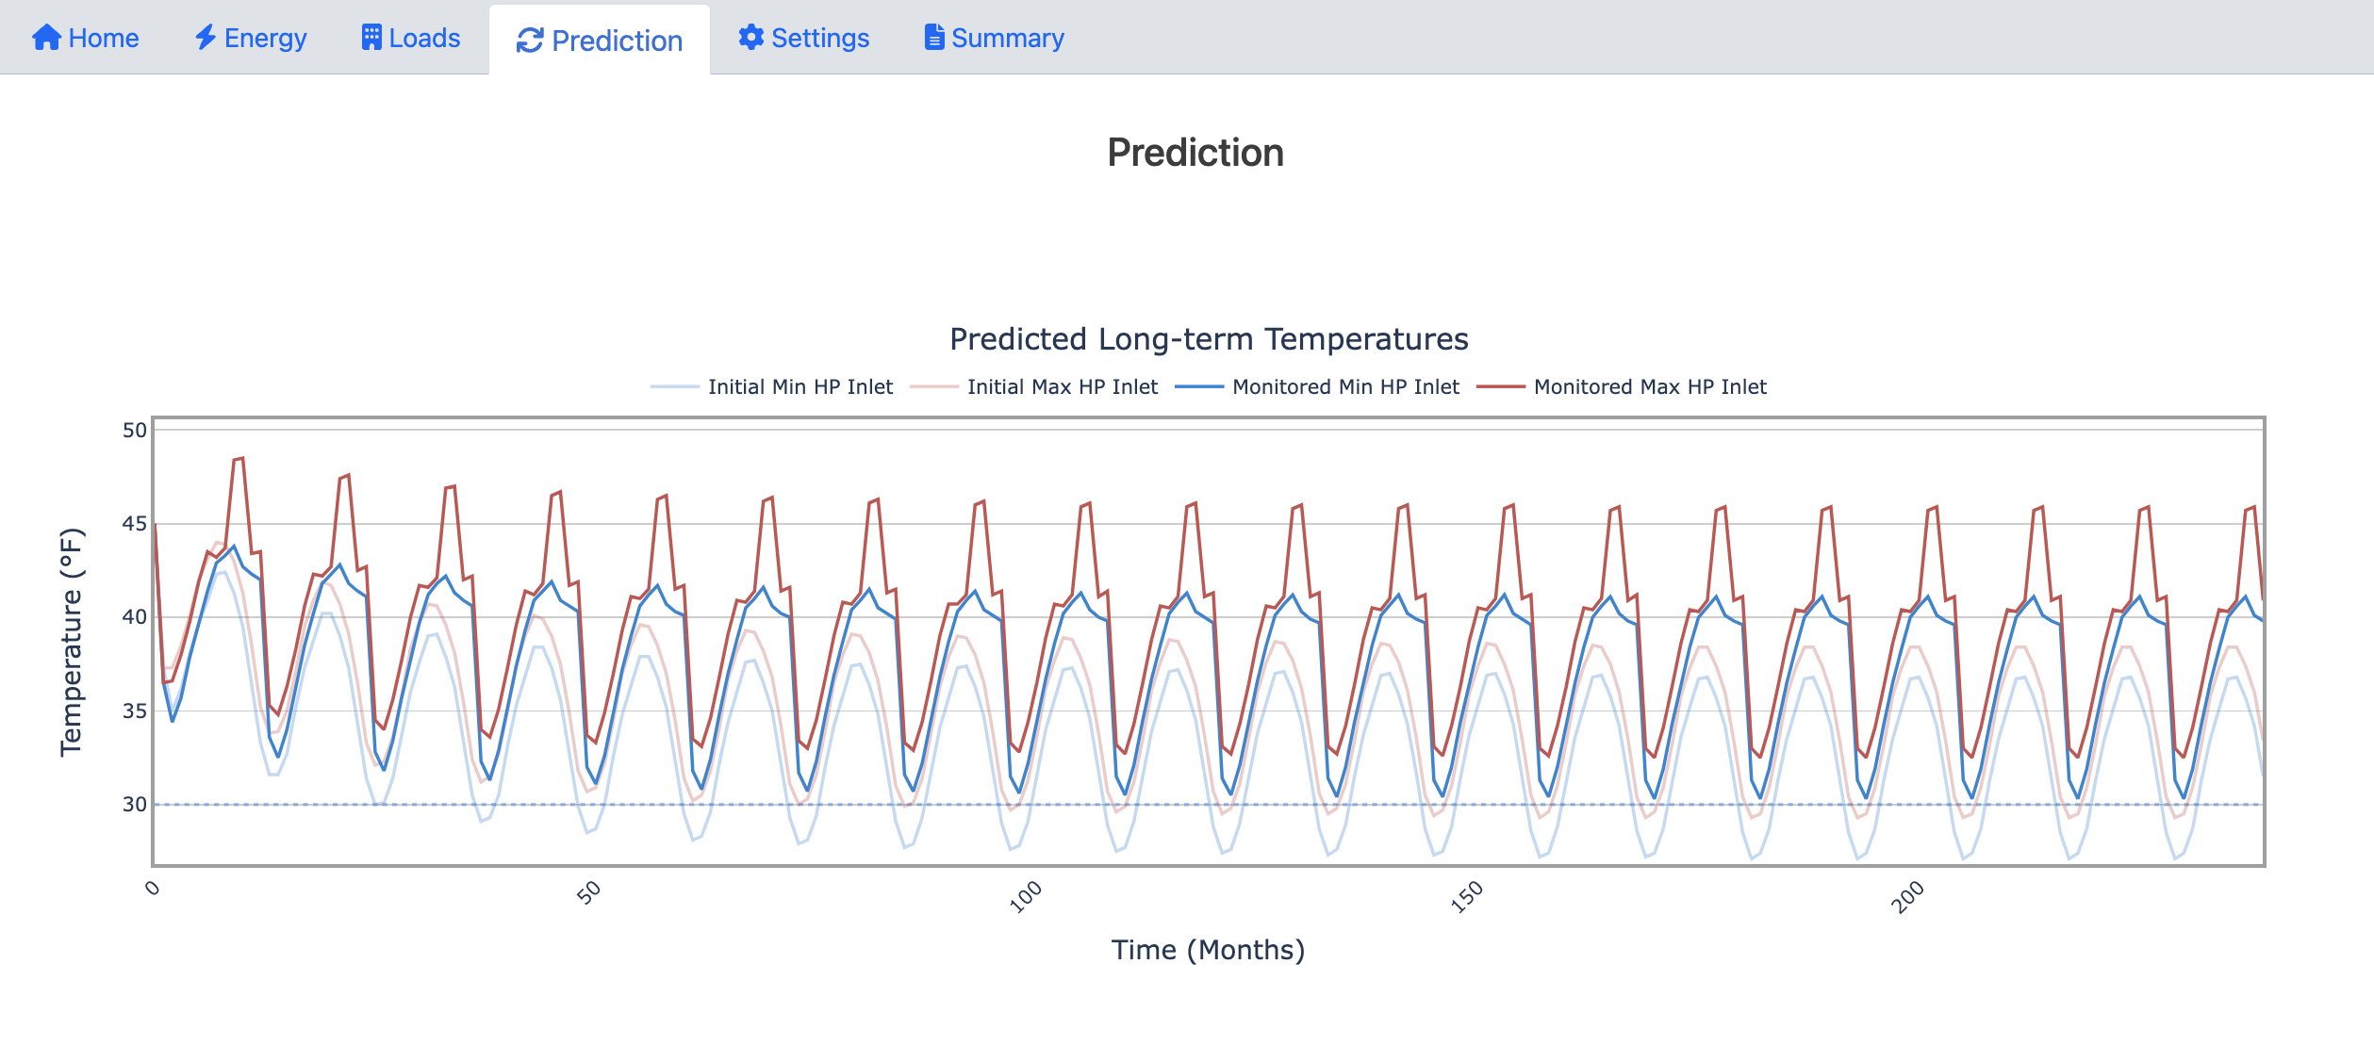
Task: Navigate to the Home tab
Action: click(103, 38)
